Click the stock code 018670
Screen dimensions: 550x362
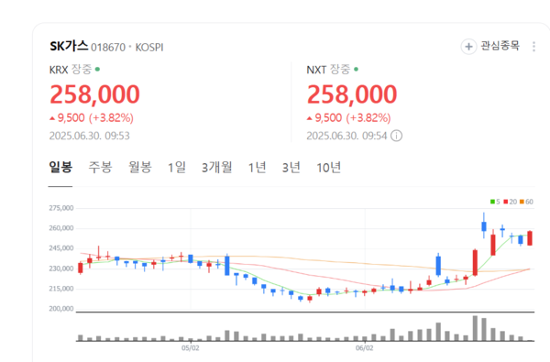pos(108,48)
